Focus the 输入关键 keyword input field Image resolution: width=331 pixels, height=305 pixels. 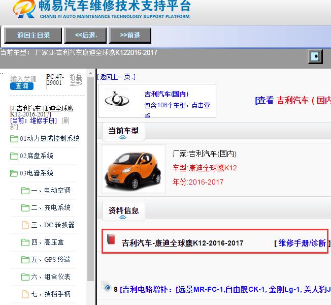click(23, 79)
